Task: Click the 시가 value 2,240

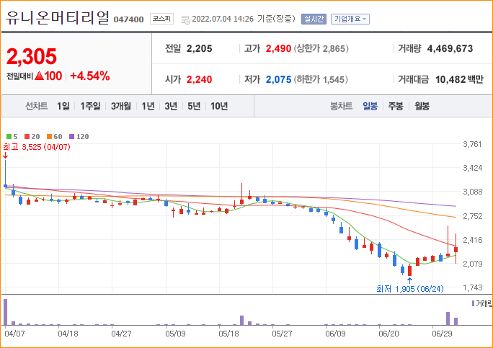Action: pyautogui.click(x=200, y=79)
